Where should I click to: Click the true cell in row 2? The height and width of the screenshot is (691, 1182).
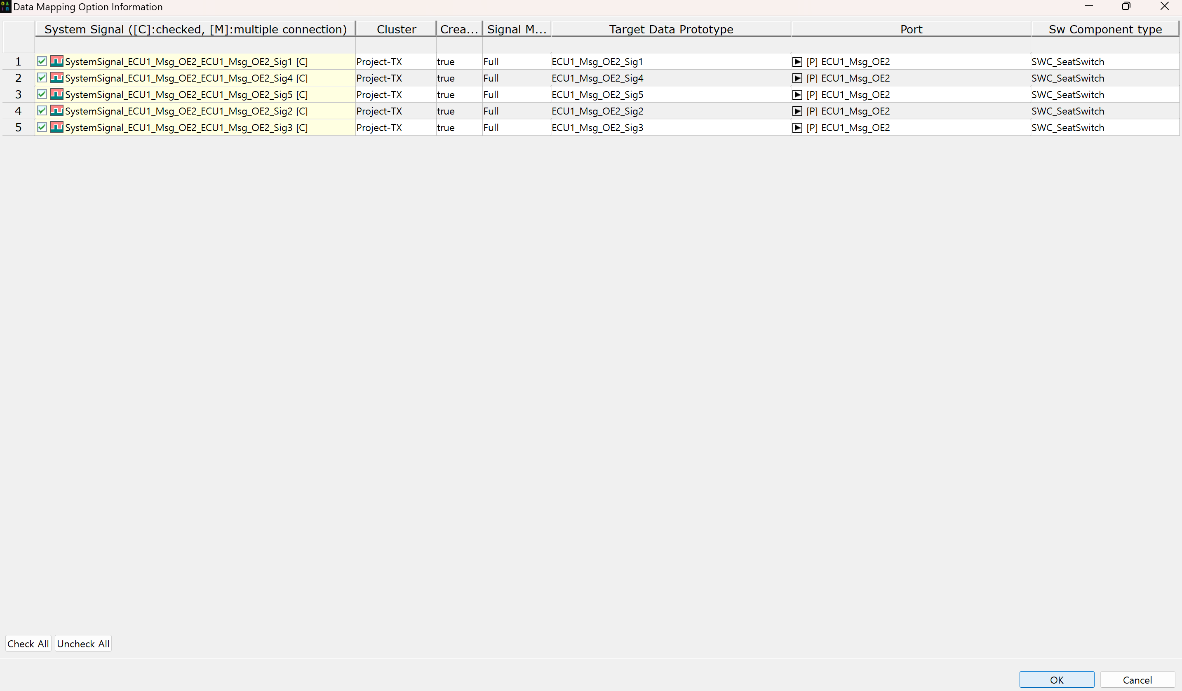(459, 78)
